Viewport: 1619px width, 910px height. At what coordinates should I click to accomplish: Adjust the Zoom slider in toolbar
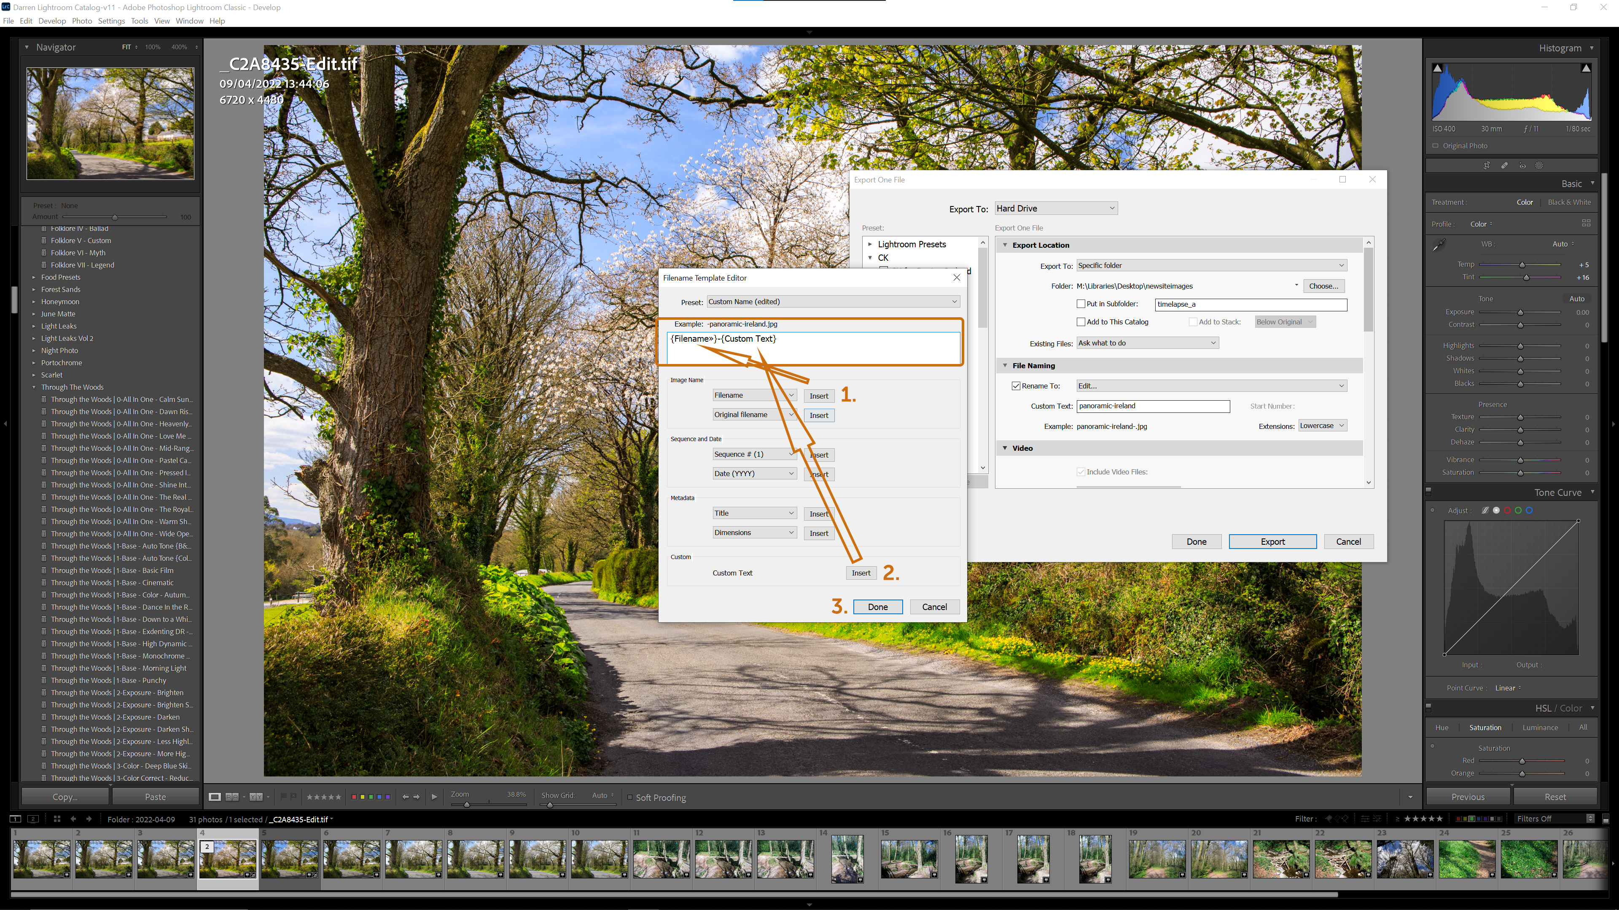pyautogui.click(x=466, y=805)
